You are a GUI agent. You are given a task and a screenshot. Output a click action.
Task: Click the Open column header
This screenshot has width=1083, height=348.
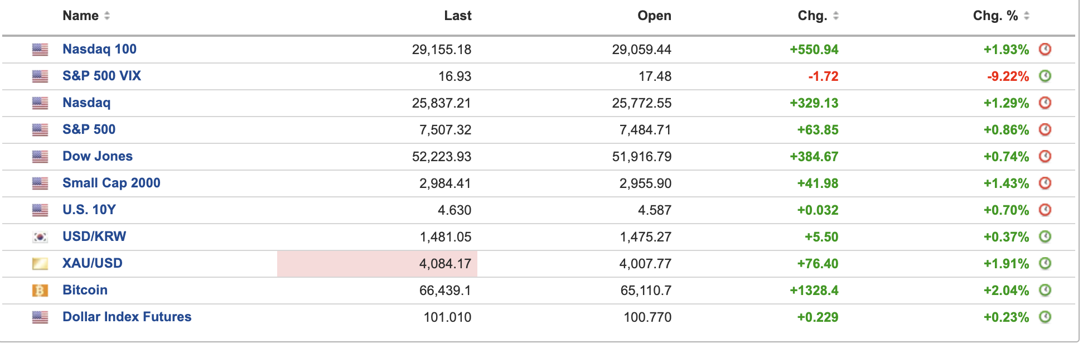(654, 16)
